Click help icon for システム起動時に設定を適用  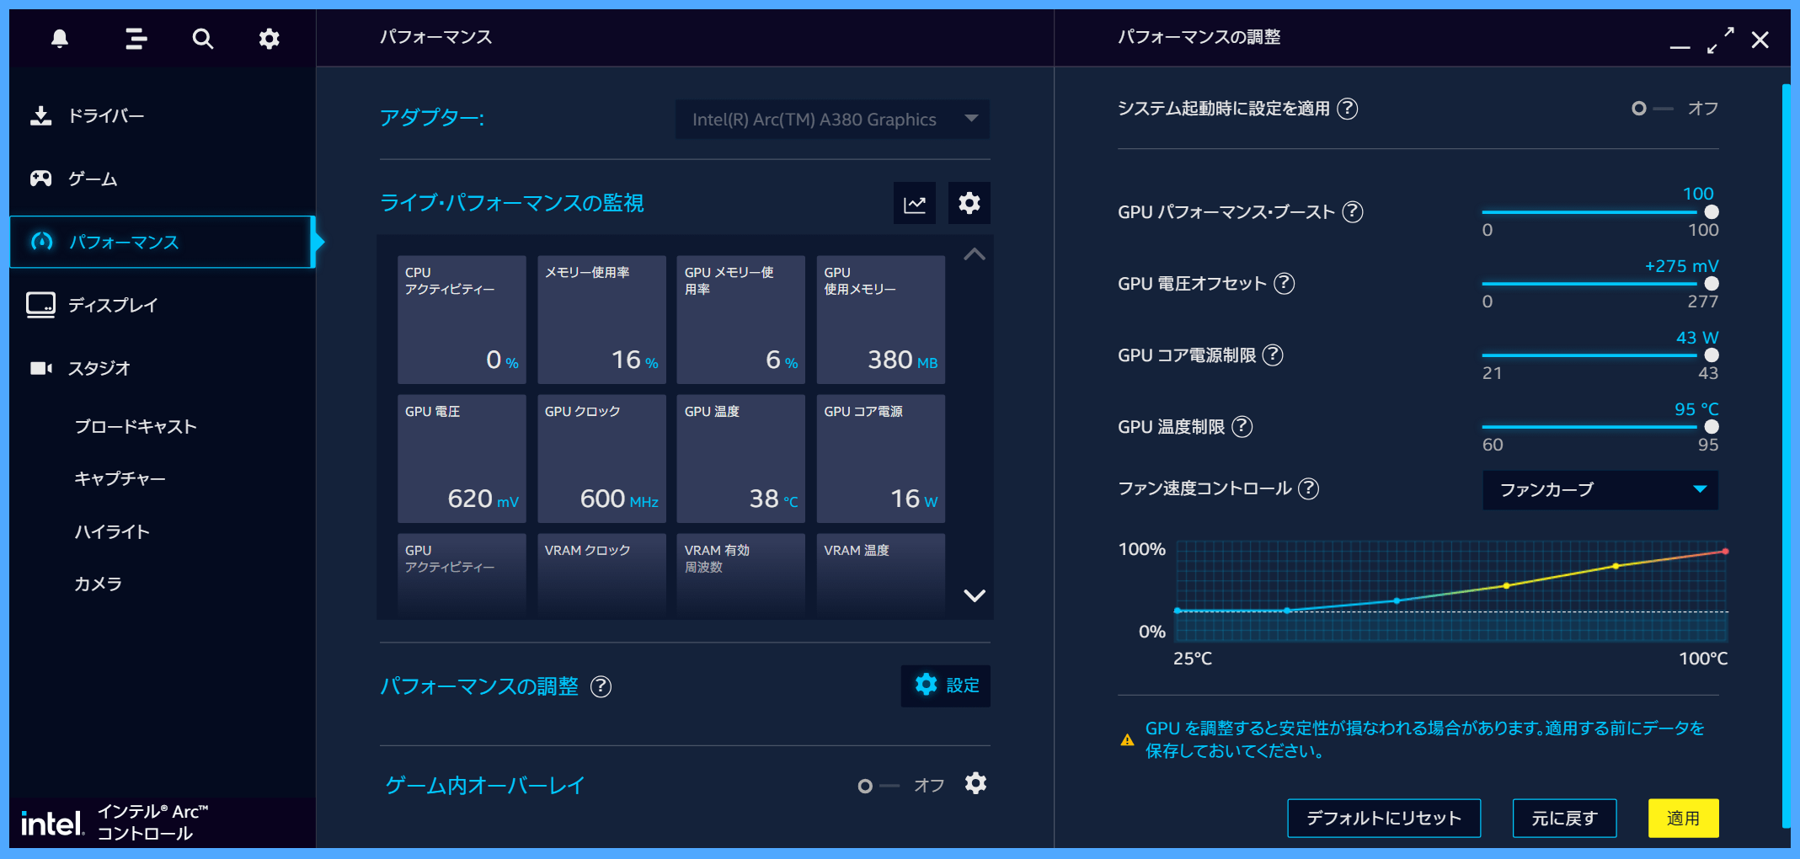tap(1348, 109)
